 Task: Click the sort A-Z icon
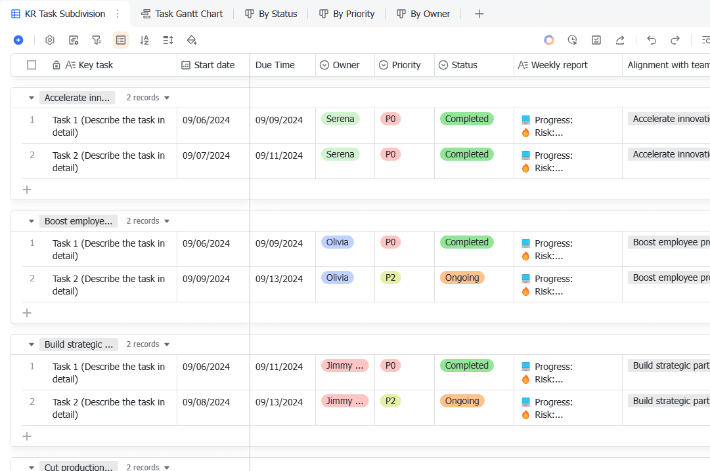point(144,40)
